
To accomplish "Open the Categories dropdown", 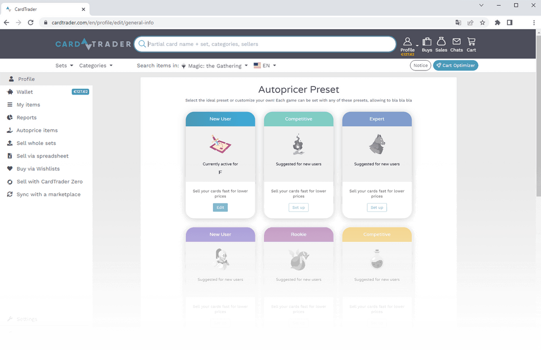I will pos(95,65).
